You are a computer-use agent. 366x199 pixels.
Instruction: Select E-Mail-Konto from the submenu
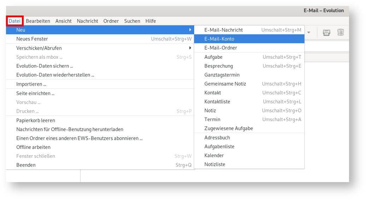point(219,39)
